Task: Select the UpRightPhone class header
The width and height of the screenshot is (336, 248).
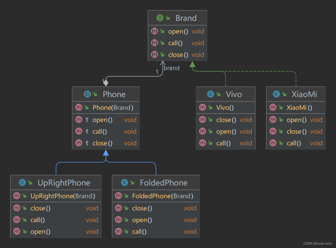Action: tap(56, 182)
